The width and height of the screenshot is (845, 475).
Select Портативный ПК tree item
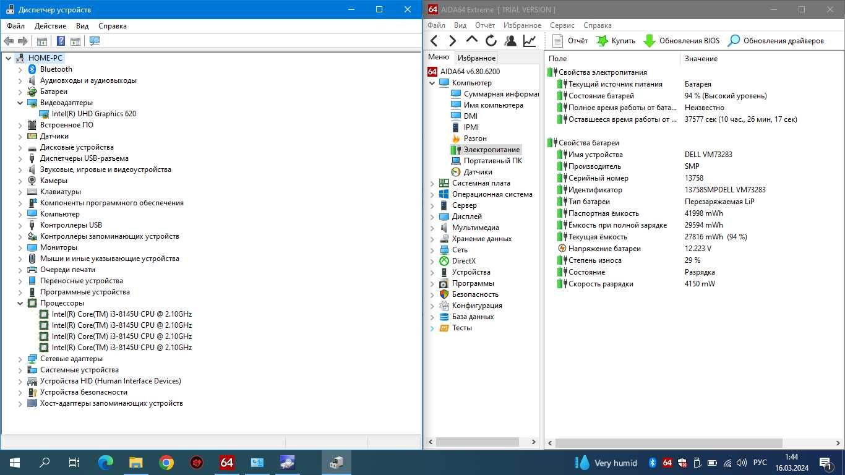pyautogui.click(x=487, y=161)
